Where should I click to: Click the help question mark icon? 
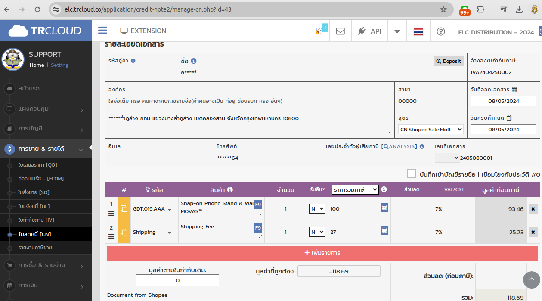coord(440,31)
